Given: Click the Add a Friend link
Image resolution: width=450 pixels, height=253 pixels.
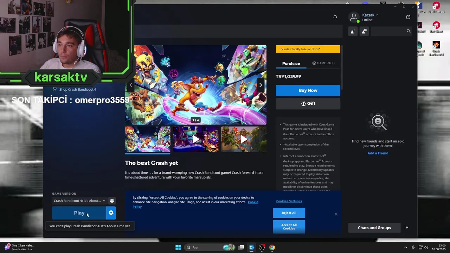Looking at the screenshot, I should [x=378, y=153].
